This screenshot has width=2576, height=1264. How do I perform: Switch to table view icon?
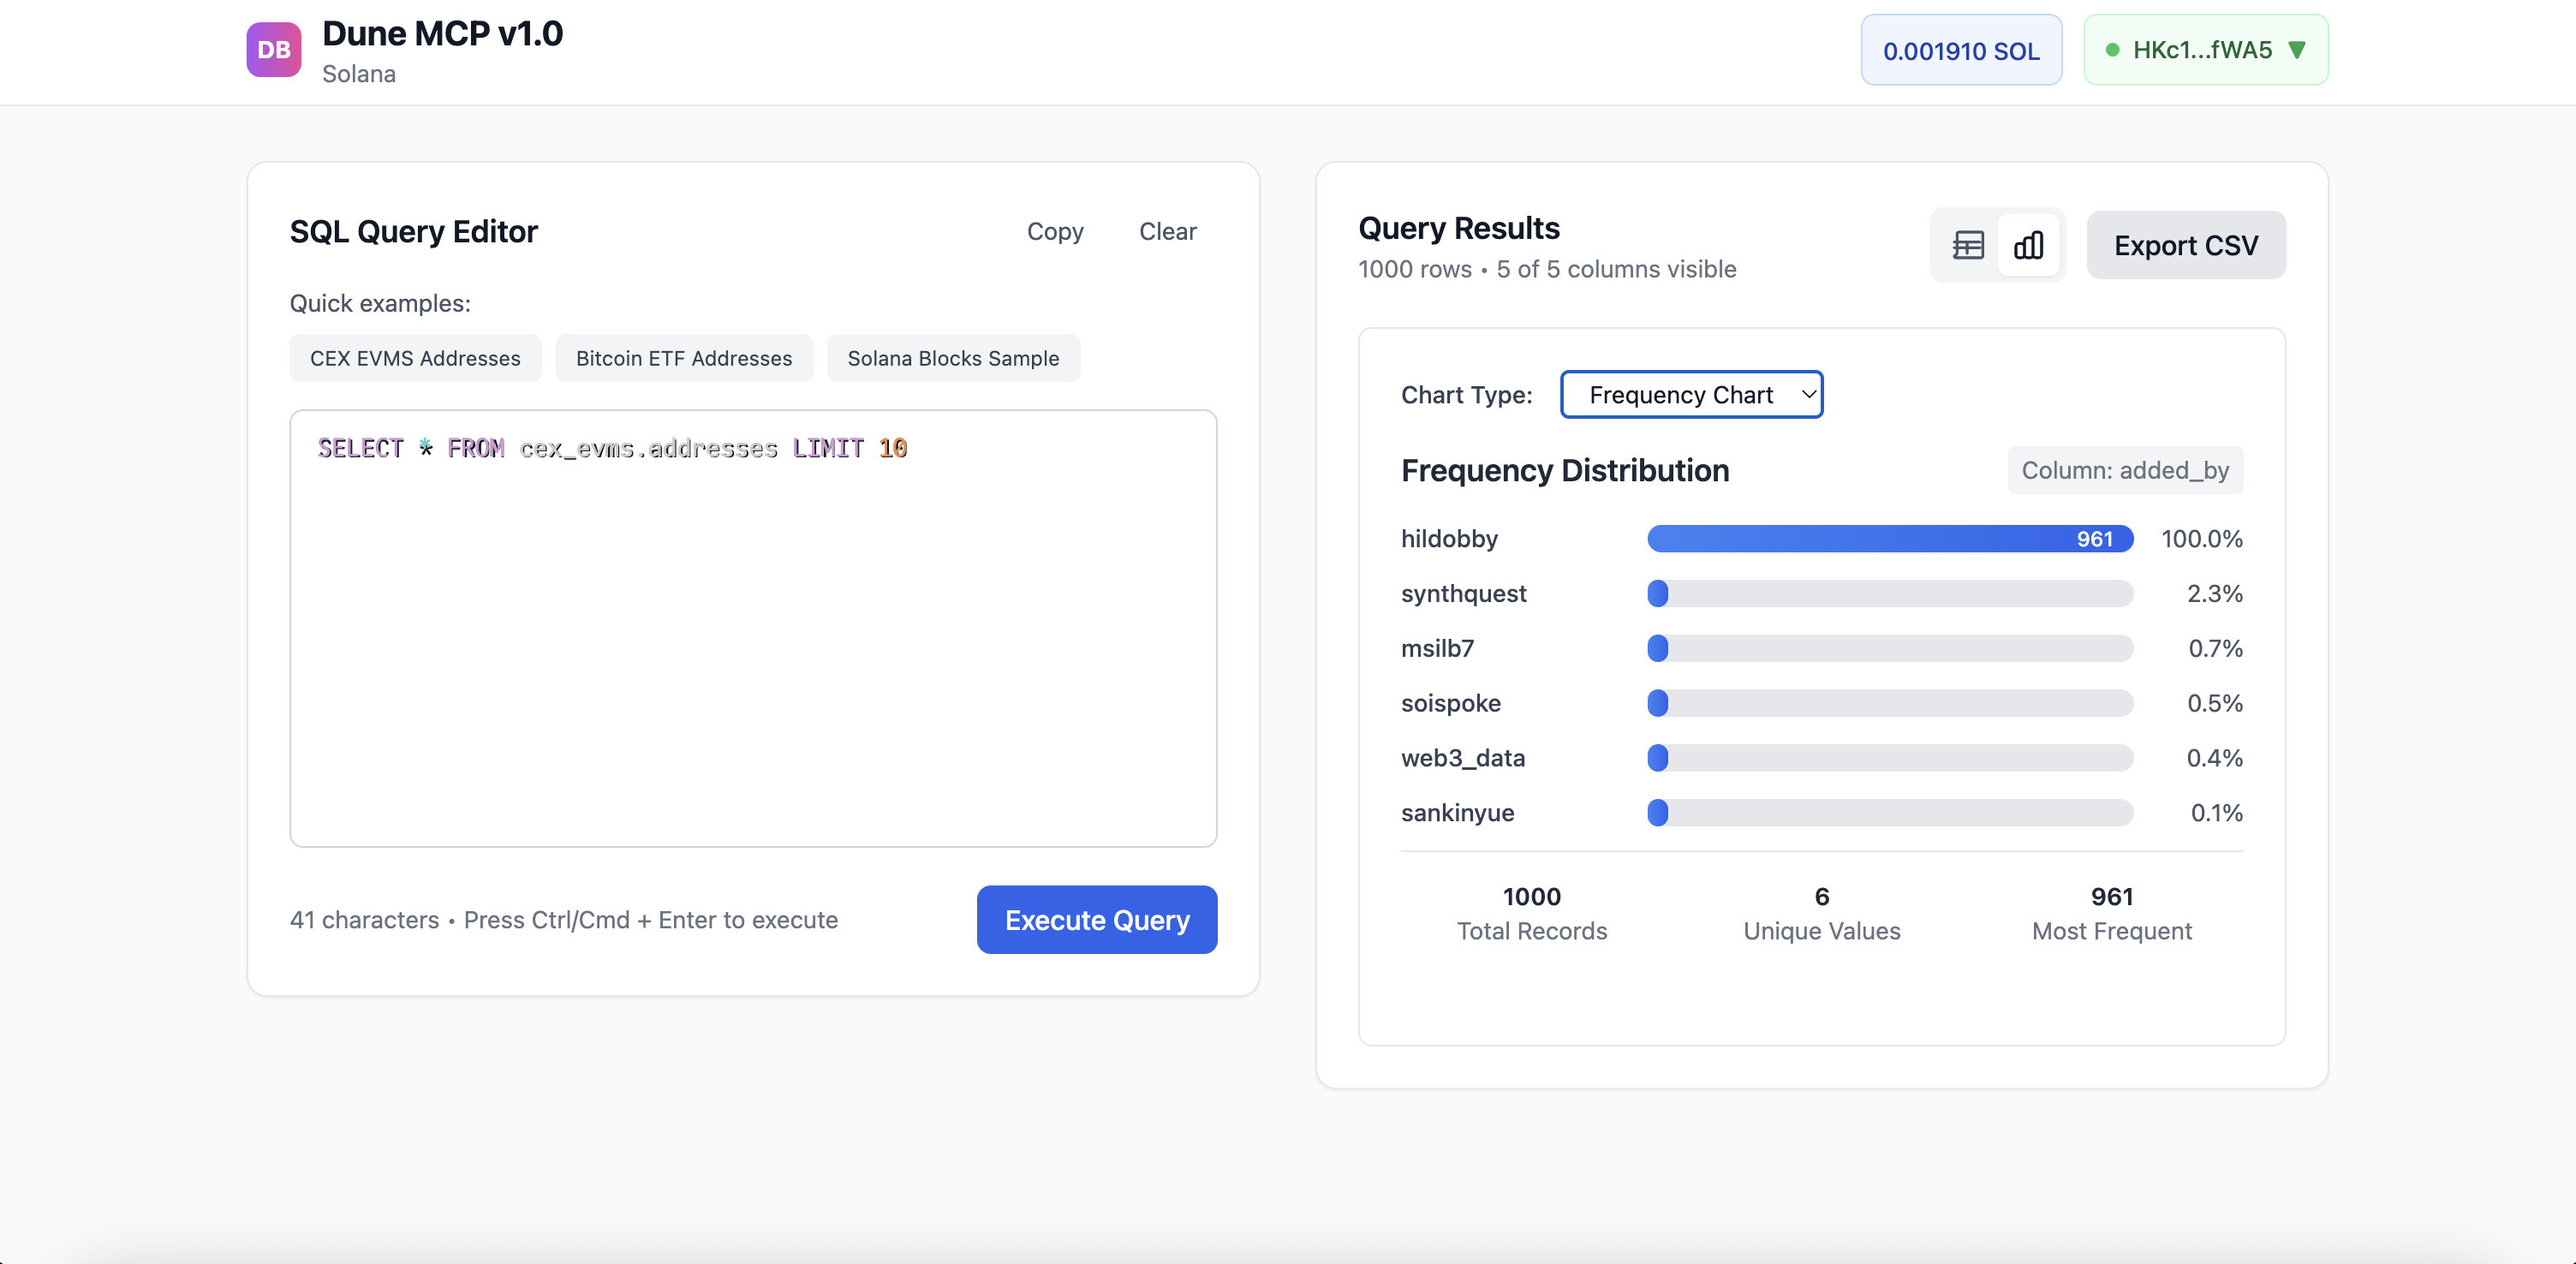[1967, 245]
